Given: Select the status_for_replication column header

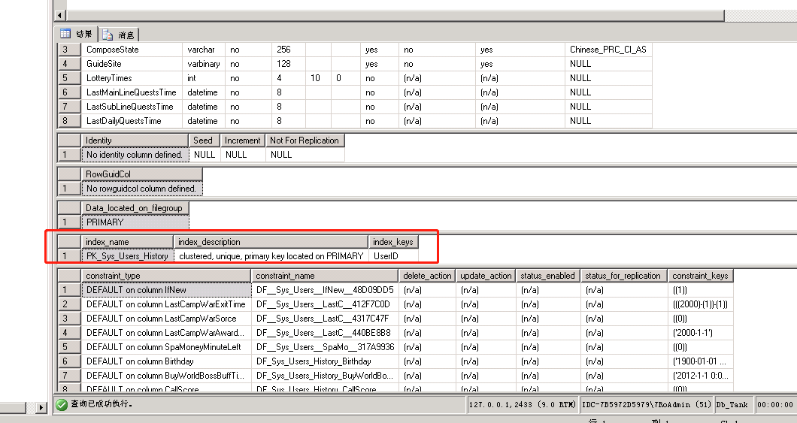Looking at the screenshot, I should 623,276.
